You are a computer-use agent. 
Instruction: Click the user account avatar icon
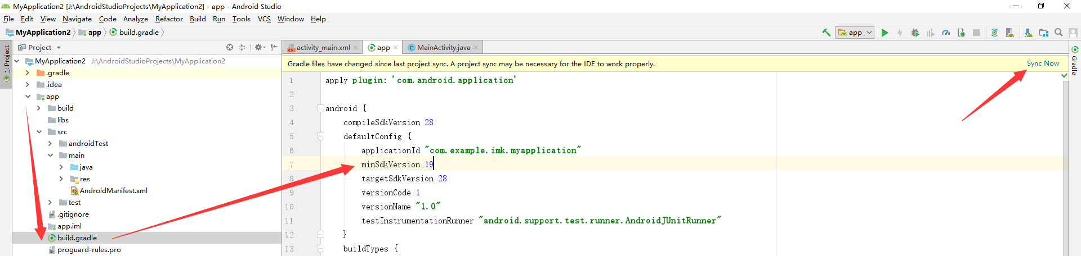pos(1074,33)
